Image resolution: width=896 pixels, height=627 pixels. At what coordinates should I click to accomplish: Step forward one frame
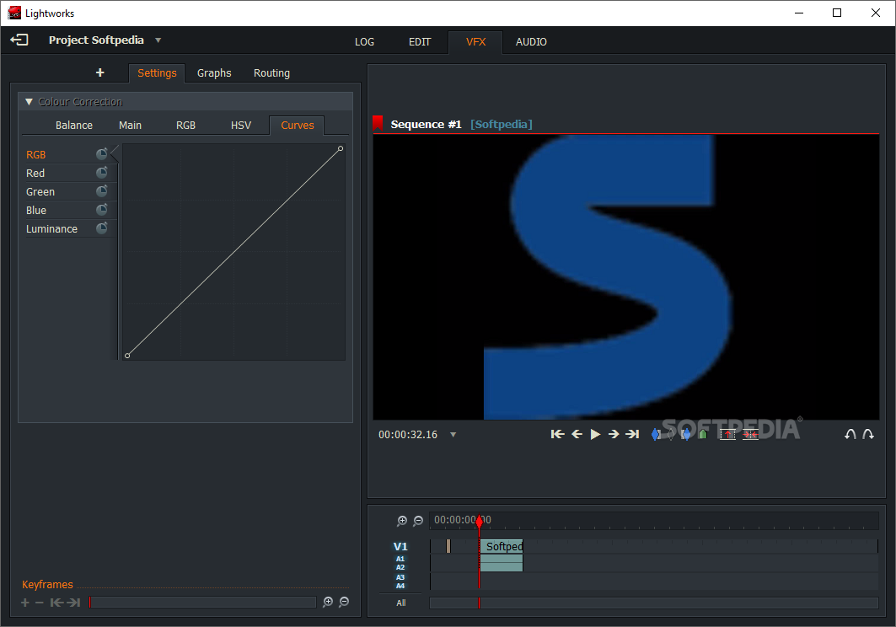(614, 434)
